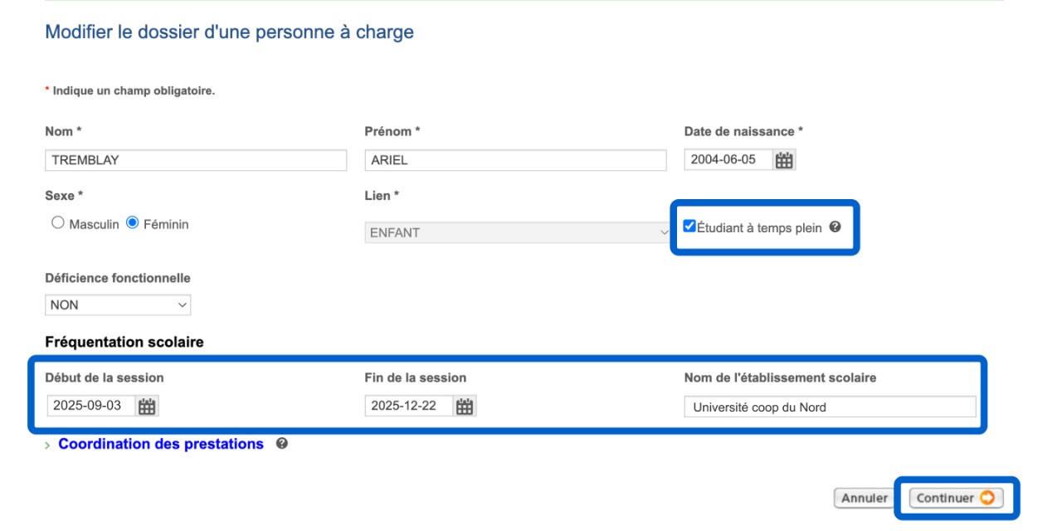The height and width of the screenshot is (531, 1062).
Task: Open the Date de naissance calendar picker
Action: (784, 160)
